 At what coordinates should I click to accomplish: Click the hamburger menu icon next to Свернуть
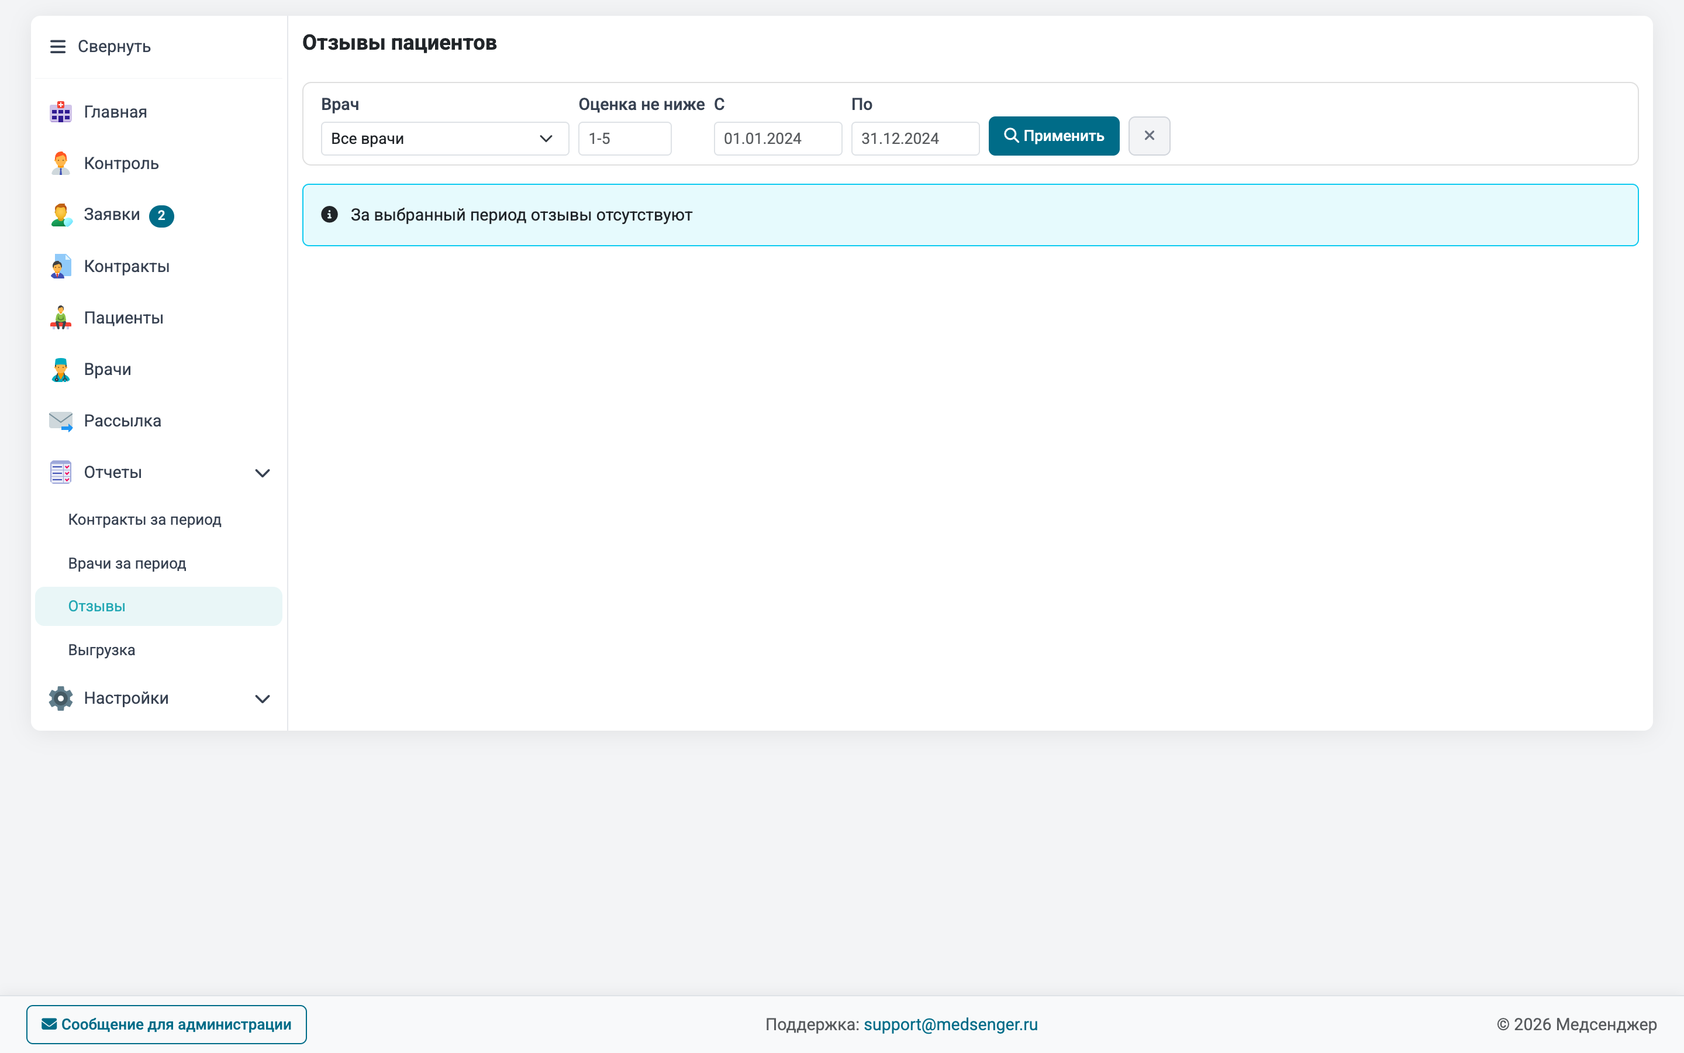[x=58, y=47]
